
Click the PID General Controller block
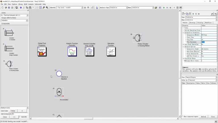coord(89,52)
